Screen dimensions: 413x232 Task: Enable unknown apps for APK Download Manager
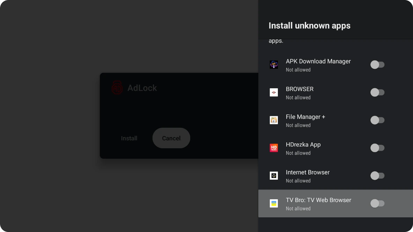377,65
